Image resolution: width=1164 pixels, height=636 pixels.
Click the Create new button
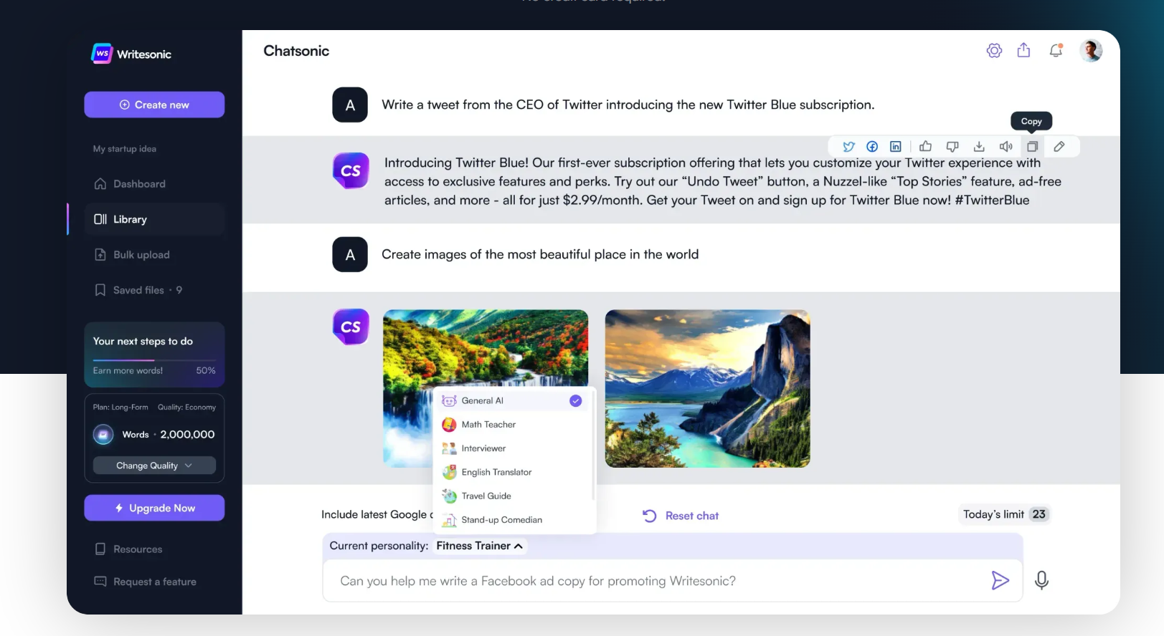click(x=154, y=105)
